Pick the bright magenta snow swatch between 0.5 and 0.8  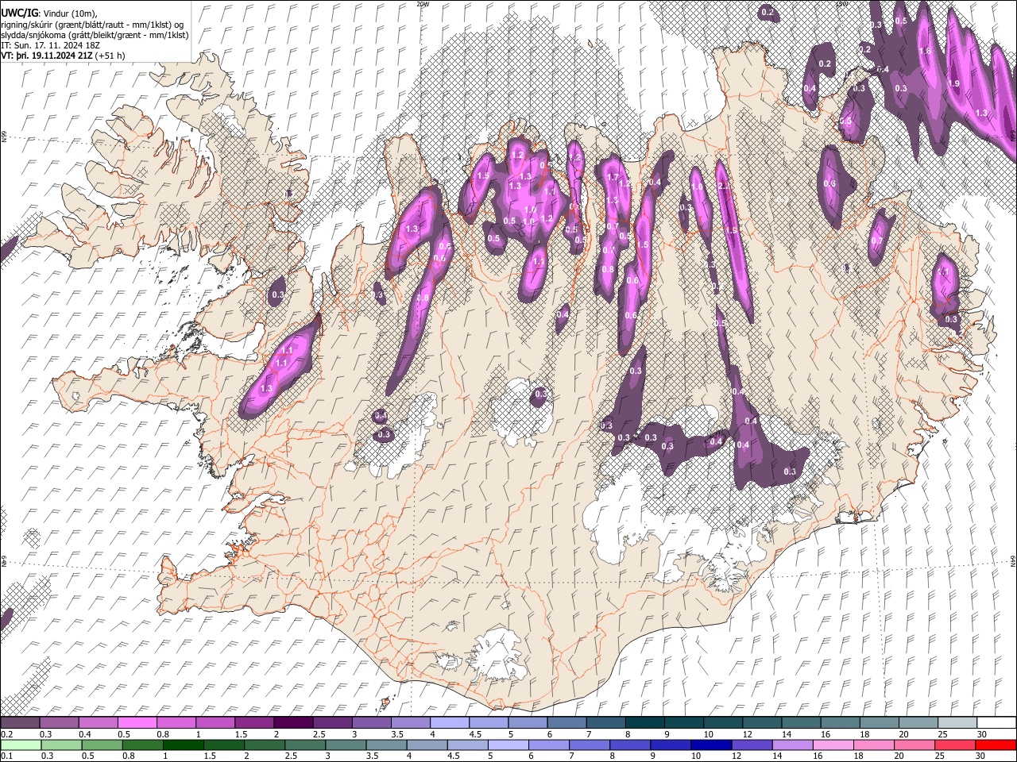[x=137, y=723]
